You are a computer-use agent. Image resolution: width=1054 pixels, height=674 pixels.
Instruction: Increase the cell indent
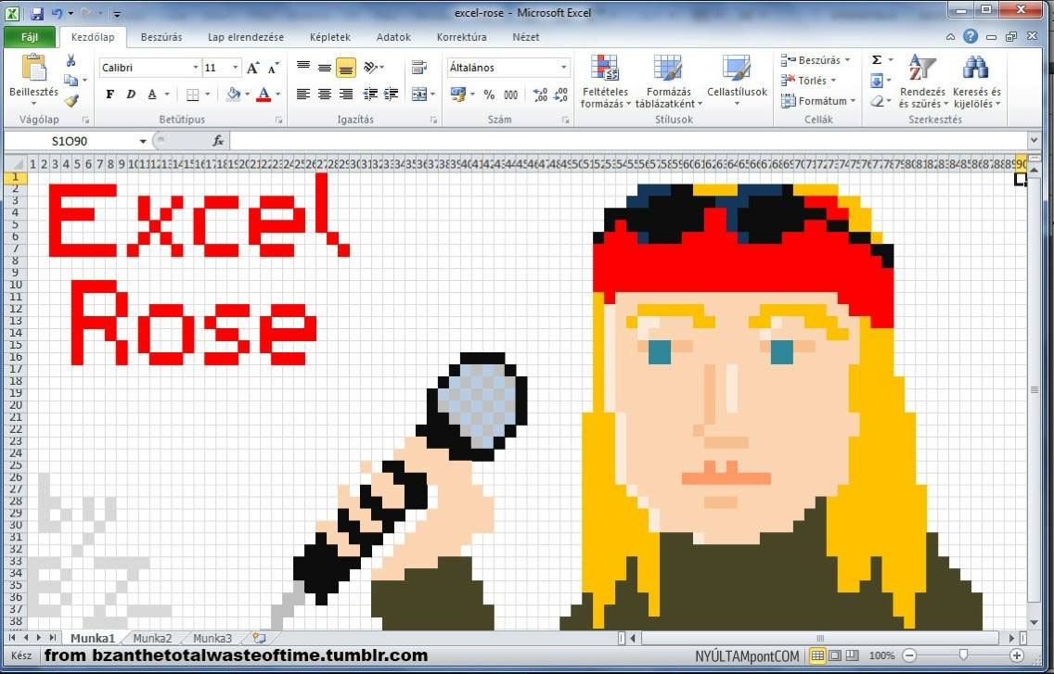[x=392, y=94]
